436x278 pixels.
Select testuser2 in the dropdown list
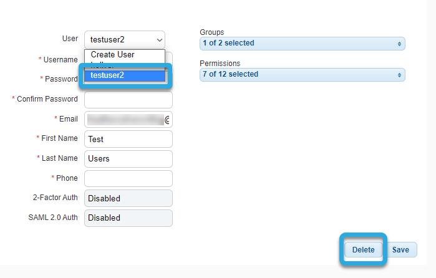coord(125,75)
